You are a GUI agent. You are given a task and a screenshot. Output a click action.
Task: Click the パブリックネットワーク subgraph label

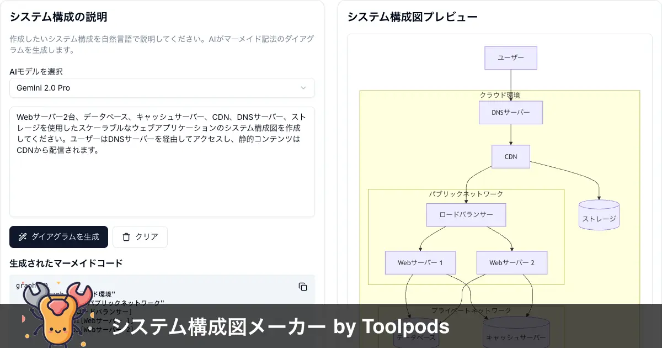point(466,194)
